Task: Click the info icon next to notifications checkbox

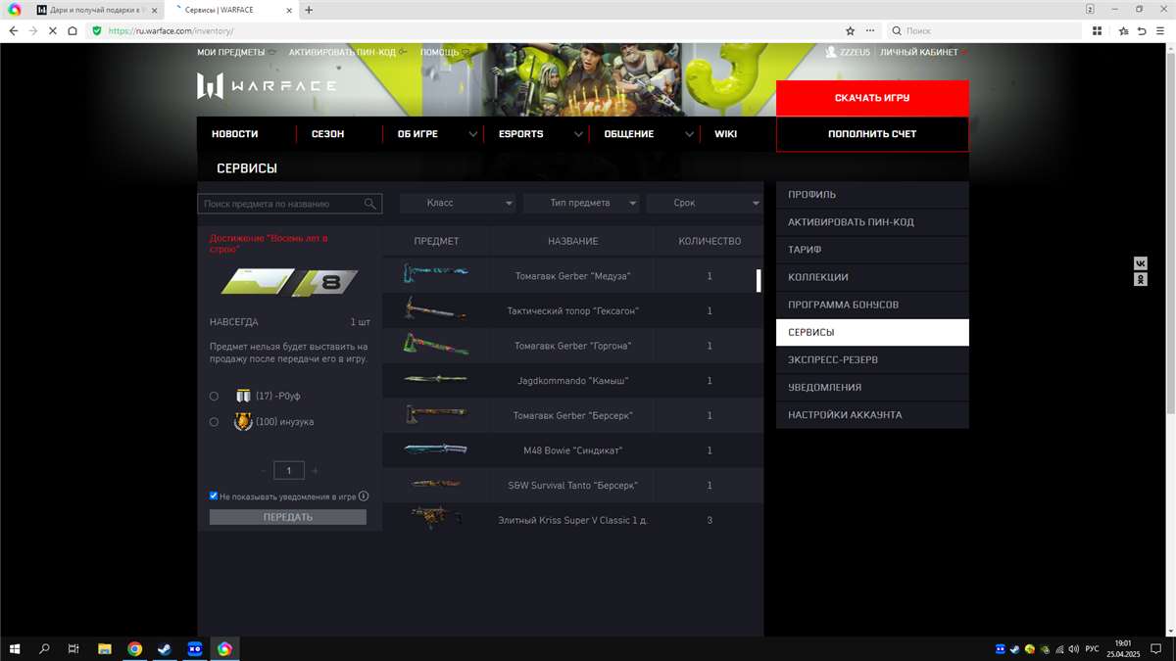Action: pyautogui.click(x=364, y=496)
